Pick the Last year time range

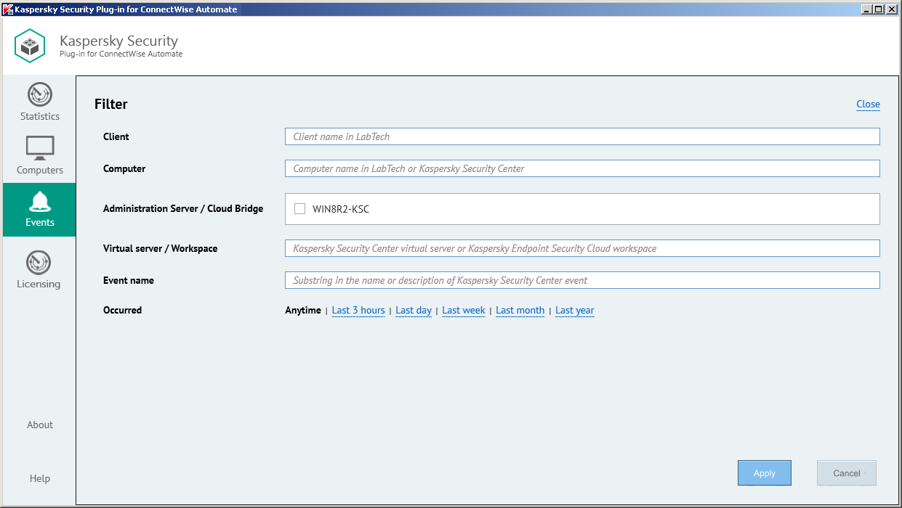pyautogui.click(x=574, y=311)
